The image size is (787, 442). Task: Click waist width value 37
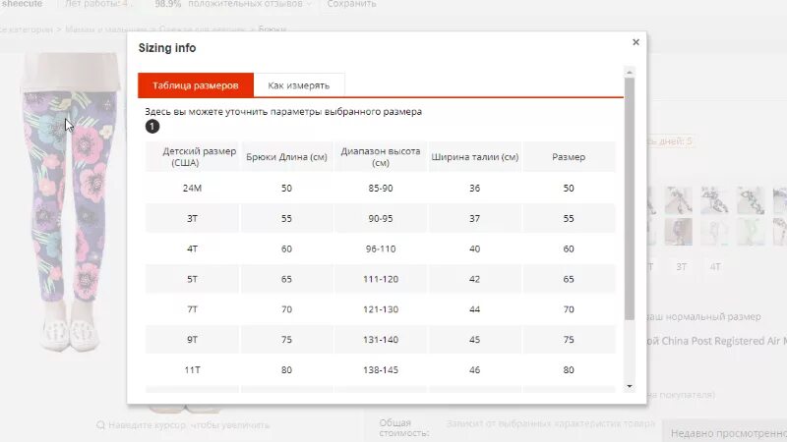point(475,218)
